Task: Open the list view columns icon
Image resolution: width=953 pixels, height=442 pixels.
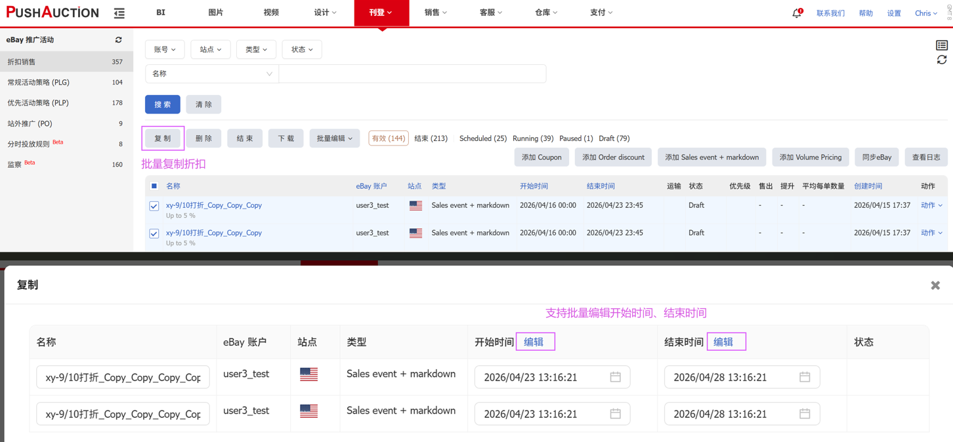Action: (941, 45)
